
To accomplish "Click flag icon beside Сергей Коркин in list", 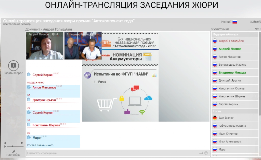I will [x=215, y=104].
